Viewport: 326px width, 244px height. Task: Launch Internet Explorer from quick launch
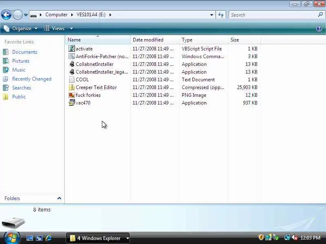[48, 238]
